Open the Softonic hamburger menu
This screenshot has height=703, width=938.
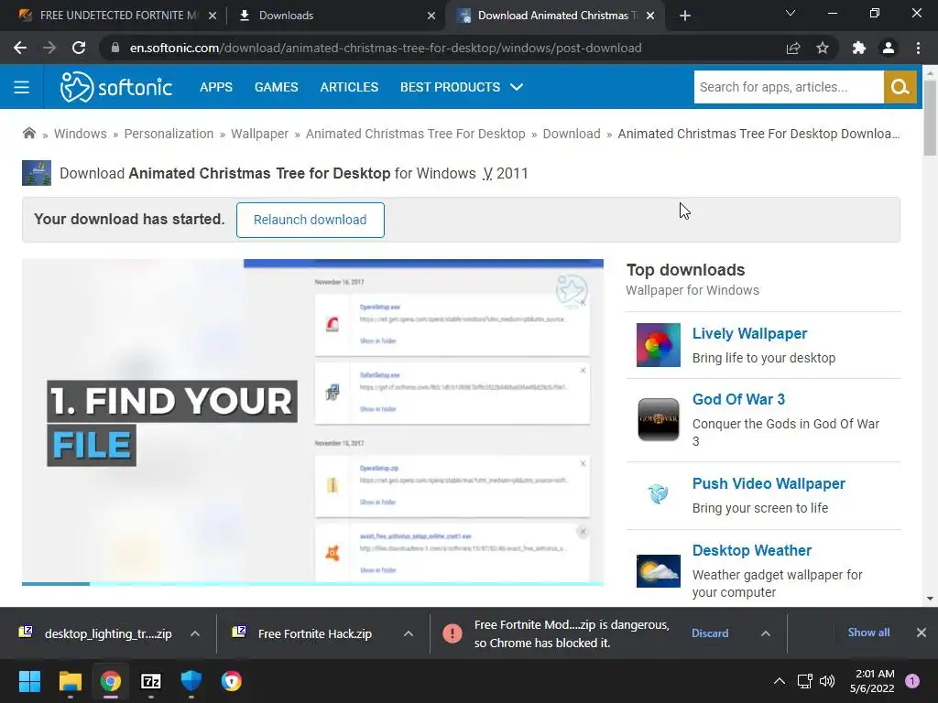(x=22, y=87)
